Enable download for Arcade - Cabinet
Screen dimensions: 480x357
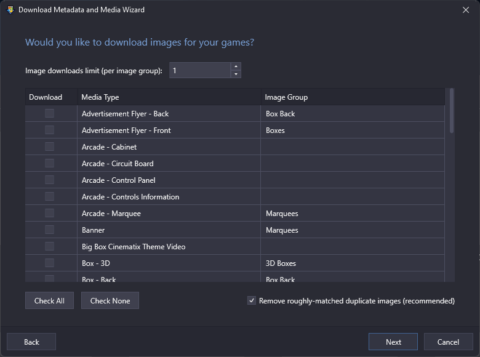pos(50,146)
